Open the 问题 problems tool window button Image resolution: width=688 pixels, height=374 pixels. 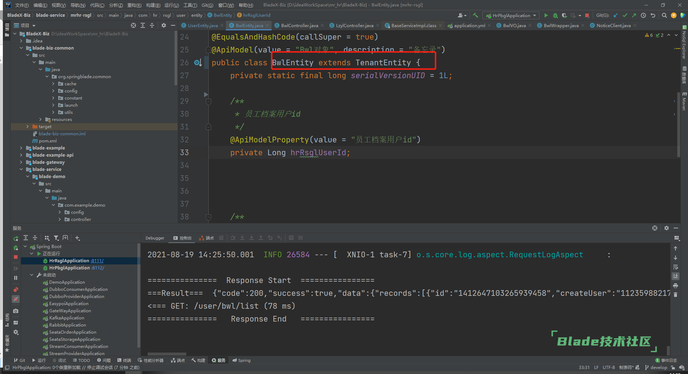pyautogui.click(x=104, y=360)
